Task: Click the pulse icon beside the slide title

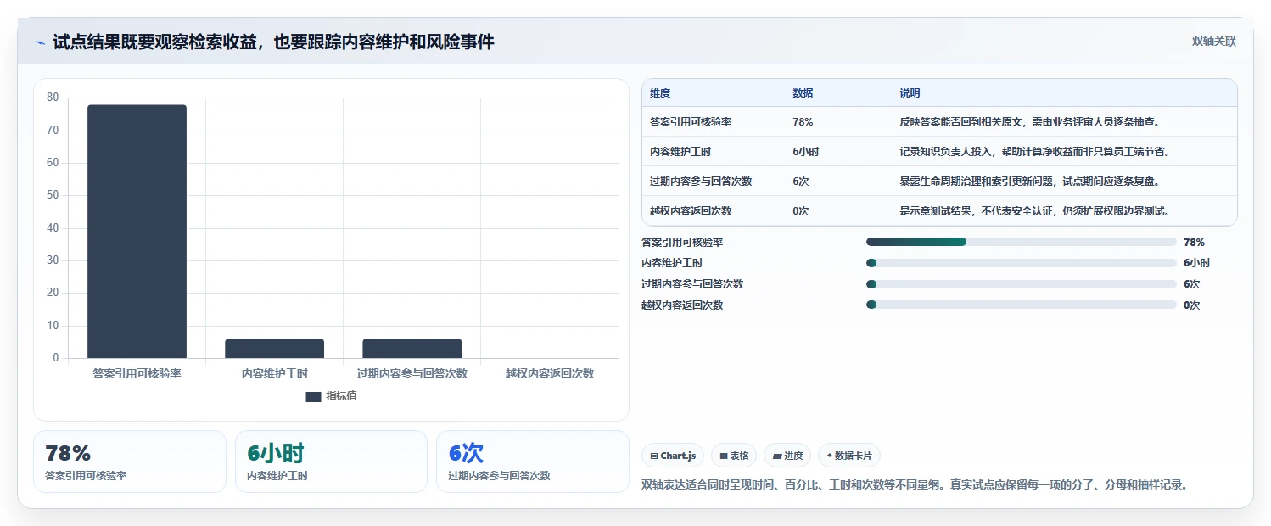Action: pos(40,42)
